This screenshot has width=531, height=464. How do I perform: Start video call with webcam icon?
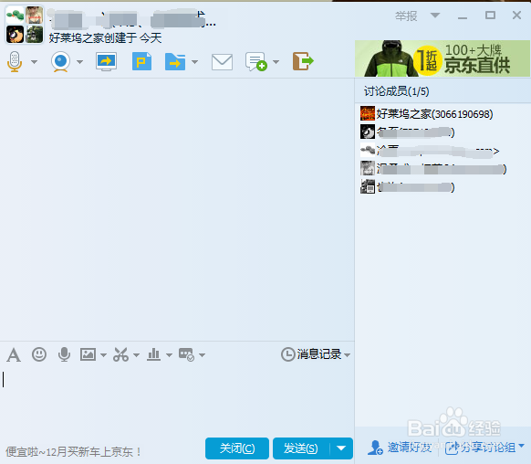click(x=60, y=62)
